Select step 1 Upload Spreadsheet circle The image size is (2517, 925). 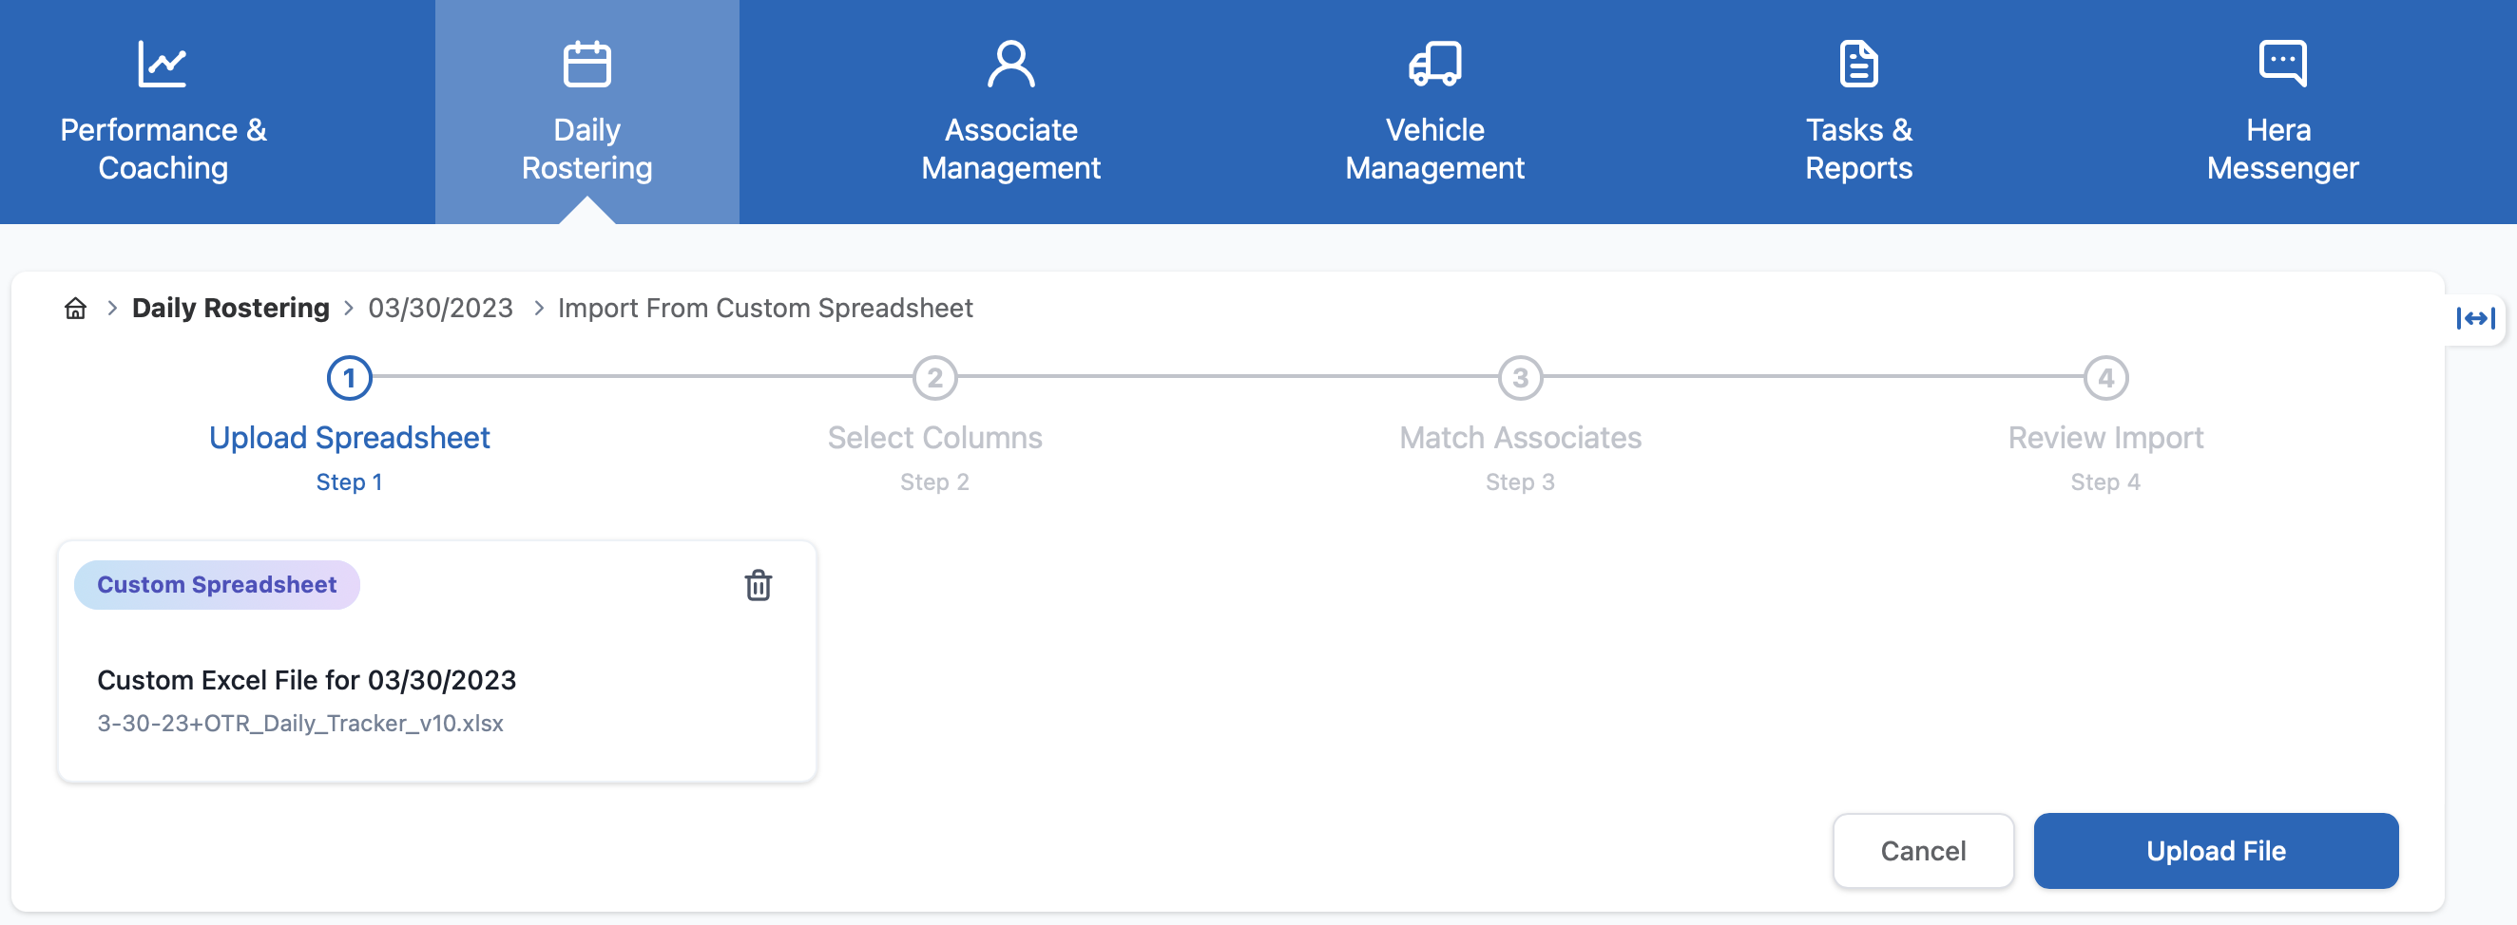pyautogui.click(x=349, y=378)
